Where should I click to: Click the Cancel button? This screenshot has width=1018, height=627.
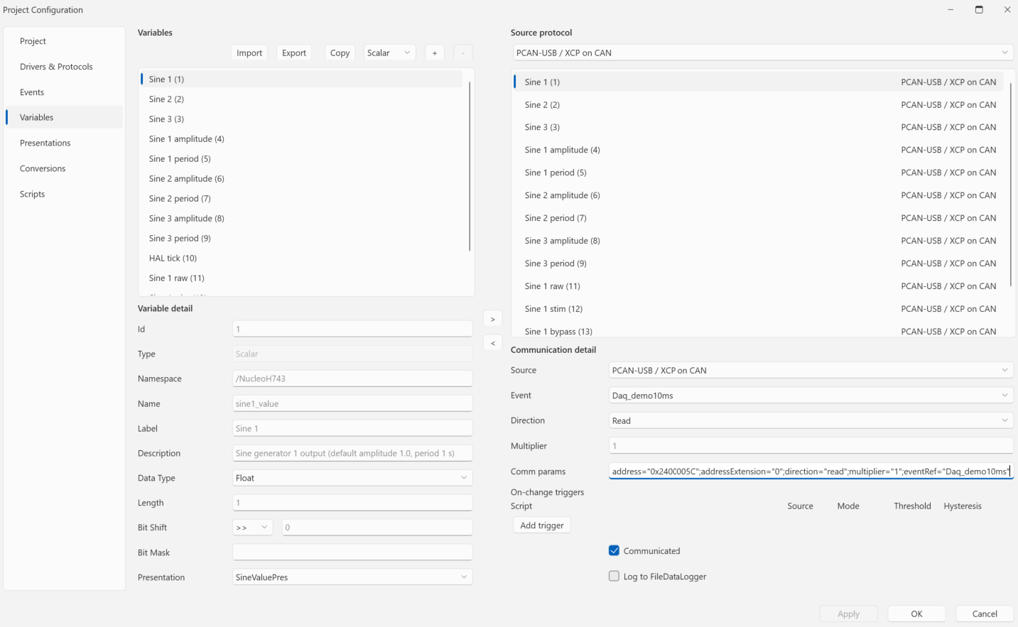[985, 614]
